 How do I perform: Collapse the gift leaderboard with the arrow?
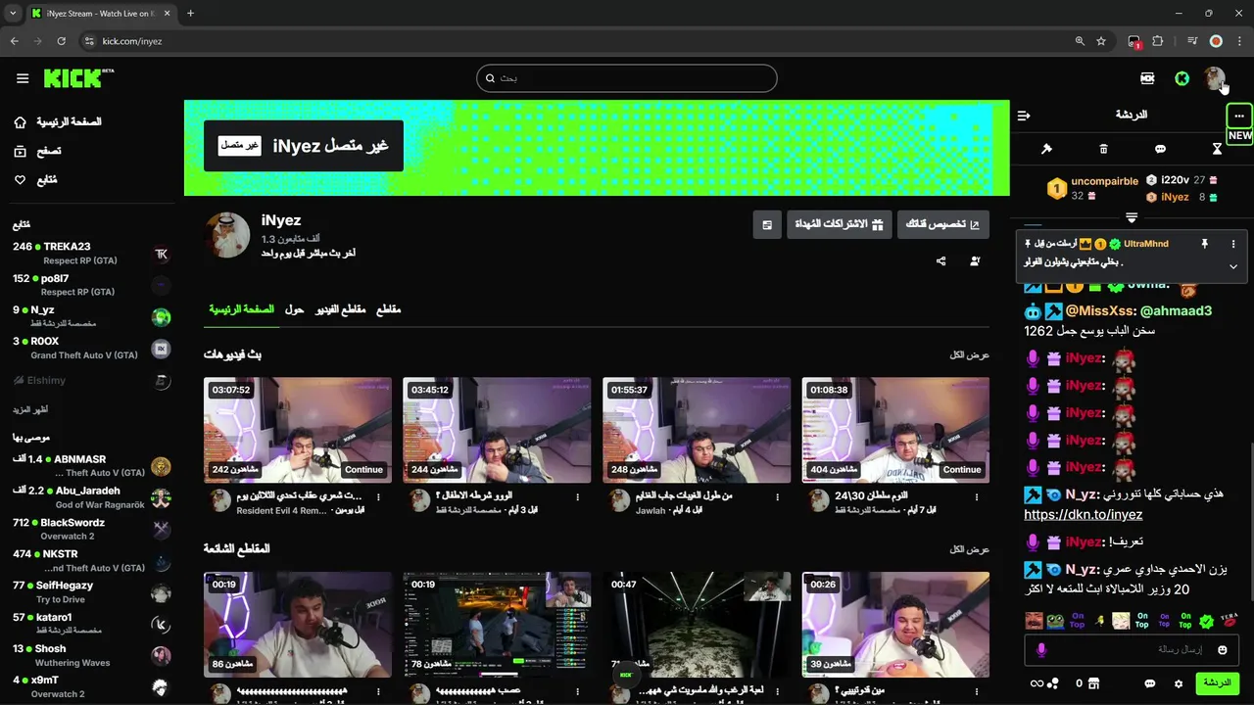1132,217
